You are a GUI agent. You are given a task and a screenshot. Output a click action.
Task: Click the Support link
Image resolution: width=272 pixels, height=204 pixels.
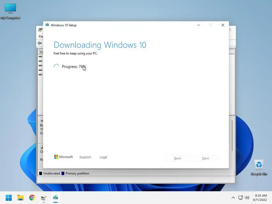coord(85,157)
